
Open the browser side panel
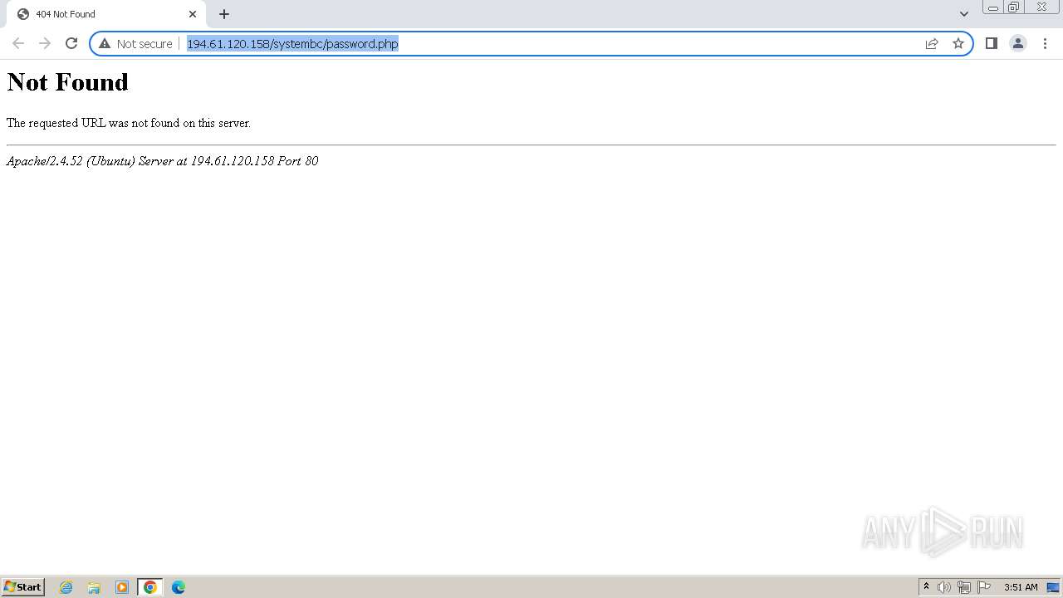(991, 43)
